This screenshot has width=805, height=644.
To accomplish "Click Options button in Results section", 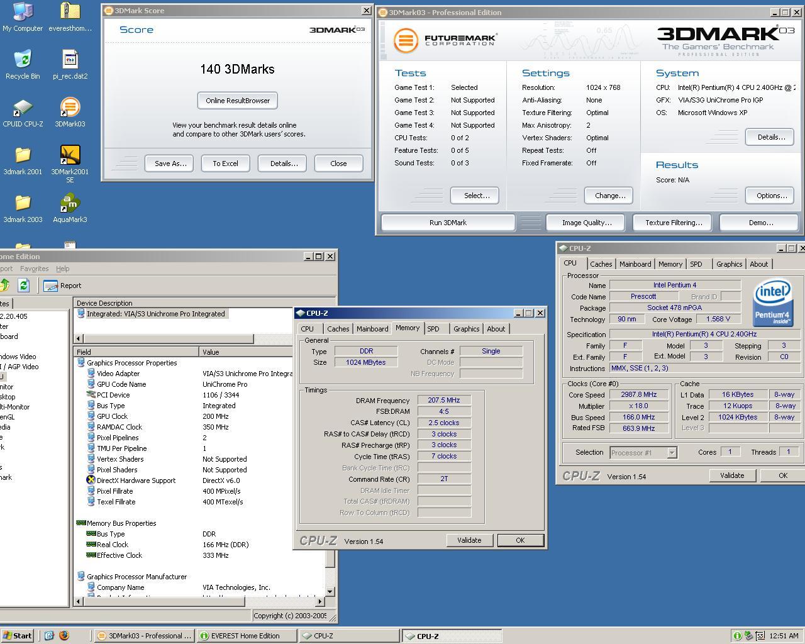I will [771, 196].
